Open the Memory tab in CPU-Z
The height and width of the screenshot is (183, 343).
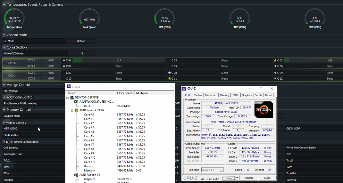tap(224, 95)
